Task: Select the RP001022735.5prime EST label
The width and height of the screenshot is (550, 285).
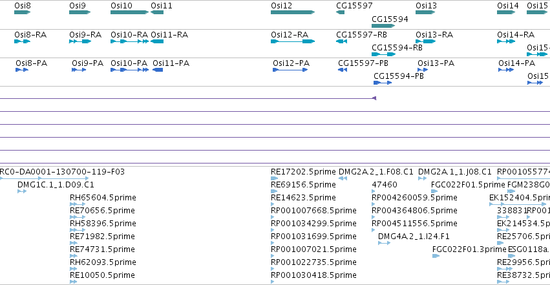Action: tap(313, 262)
